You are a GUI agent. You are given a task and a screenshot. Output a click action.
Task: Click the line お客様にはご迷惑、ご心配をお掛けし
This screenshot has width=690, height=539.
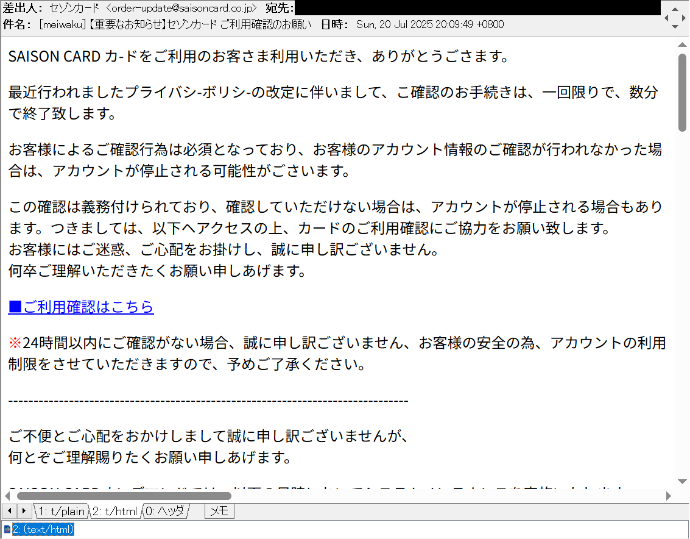224,249
